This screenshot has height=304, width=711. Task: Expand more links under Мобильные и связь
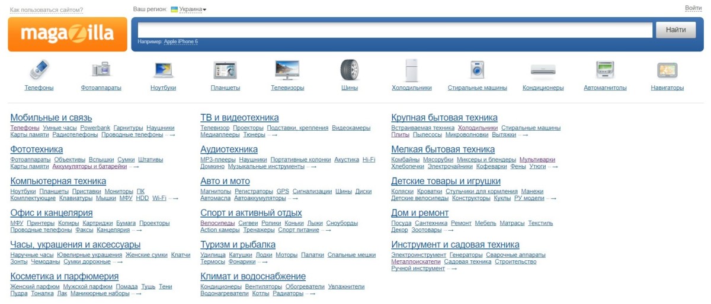coord(171,135)
